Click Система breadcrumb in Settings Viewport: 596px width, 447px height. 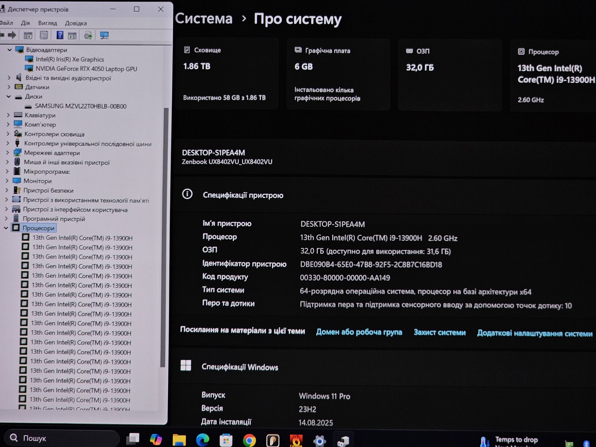click(x=204, y=18)
